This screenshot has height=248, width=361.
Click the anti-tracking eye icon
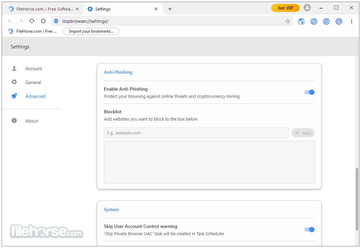tap(314, 21)
